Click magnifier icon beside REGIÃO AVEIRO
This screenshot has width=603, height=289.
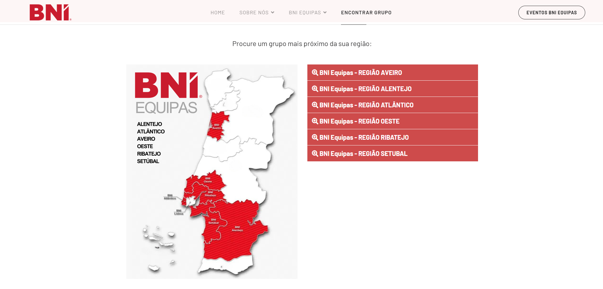coord(315,72)
